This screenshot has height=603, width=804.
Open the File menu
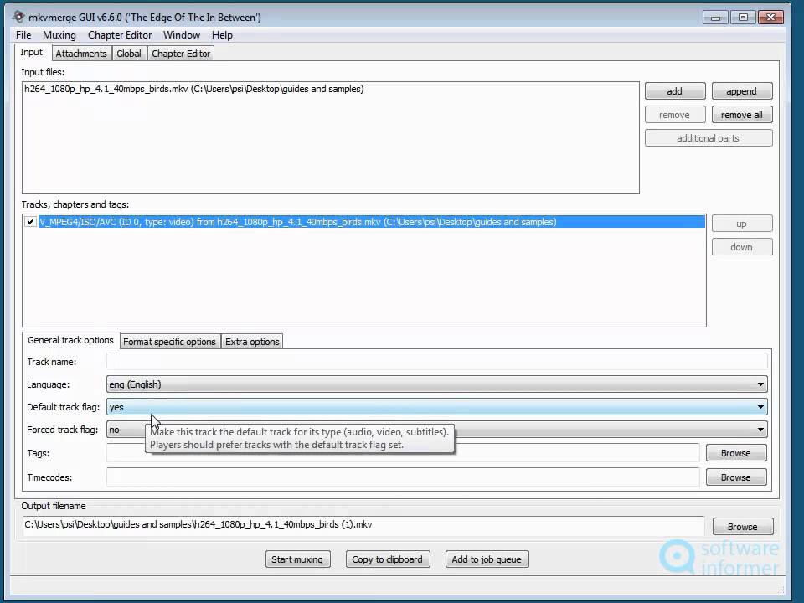tap(23, 35)
